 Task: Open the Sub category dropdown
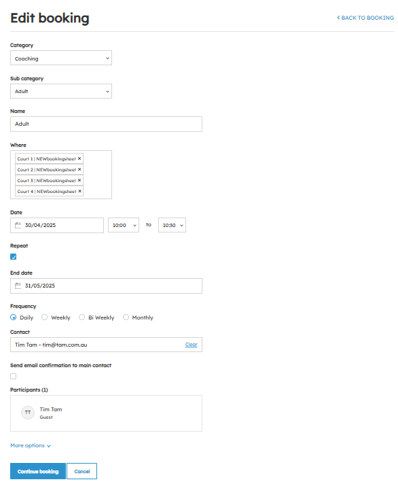61,91
